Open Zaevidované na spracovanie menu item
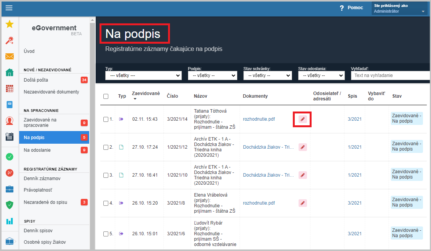The image size is (431, 251). (54, 123)
